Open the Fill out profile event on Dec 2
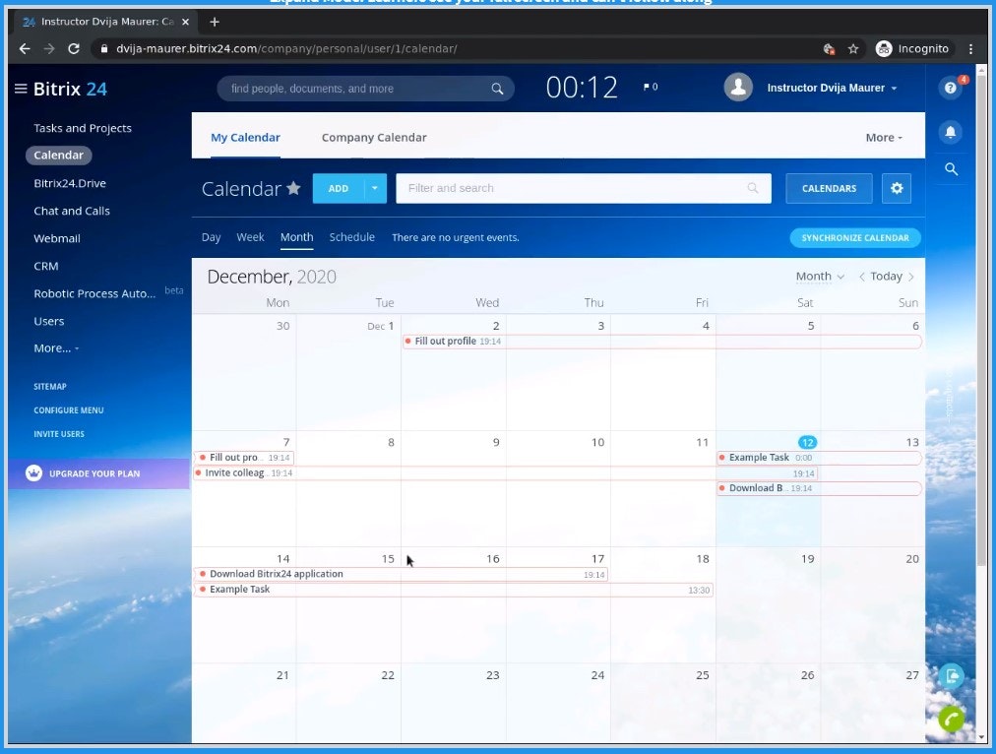This screenshot has height=754, width=996. point(662,342)
